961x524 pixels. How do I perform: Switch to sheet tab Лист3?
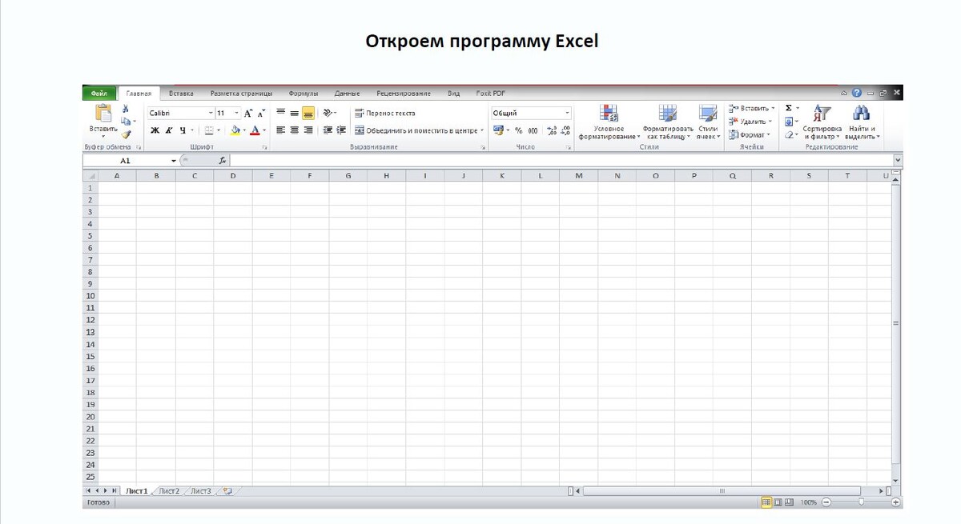click(x=200, y=490)
